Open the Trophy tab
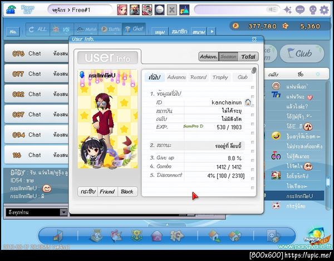This screenshot has height=261, width=334. click(220, 77)
